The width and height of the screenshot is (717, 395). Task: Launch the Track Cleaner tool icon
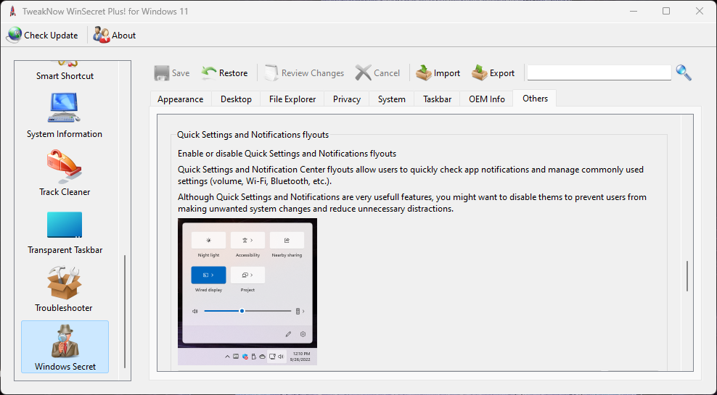(x=64, y=166)
